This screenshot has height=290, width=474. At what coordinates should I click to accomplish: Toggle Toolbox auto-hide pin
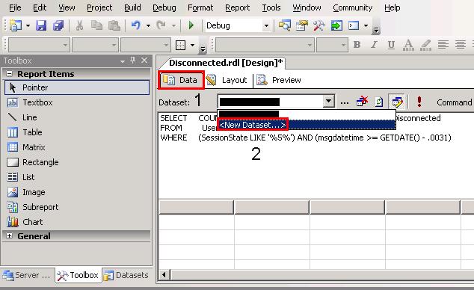[x=133, y=60]
